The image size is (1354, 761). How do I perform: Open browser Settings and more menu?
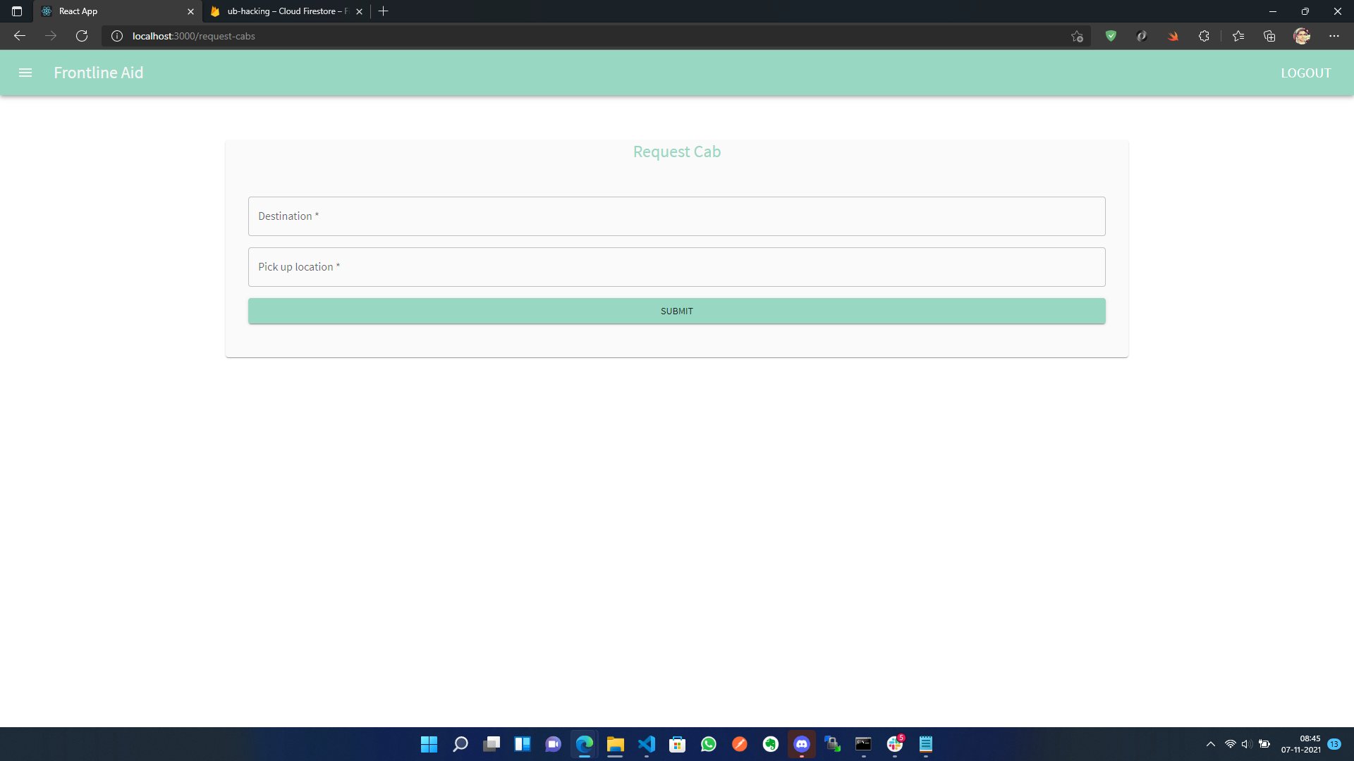[1334, 36]
